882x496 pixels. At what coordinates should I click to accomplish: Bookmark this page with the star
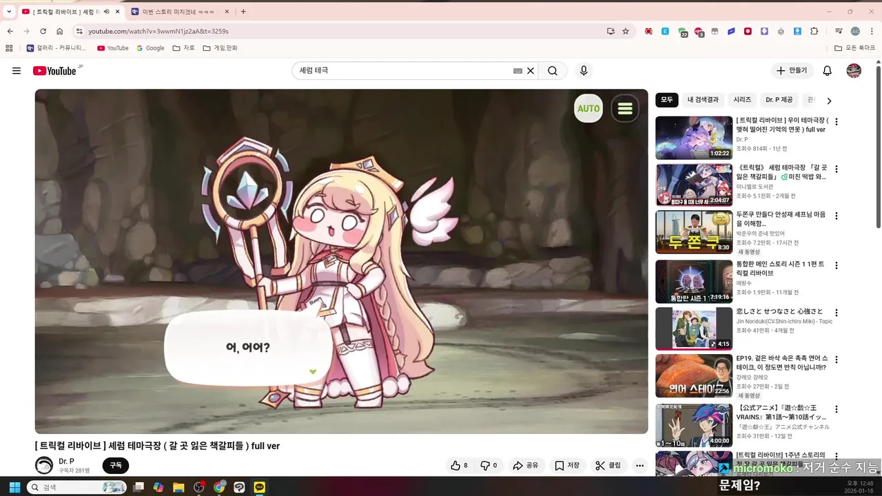click(626, 31)
